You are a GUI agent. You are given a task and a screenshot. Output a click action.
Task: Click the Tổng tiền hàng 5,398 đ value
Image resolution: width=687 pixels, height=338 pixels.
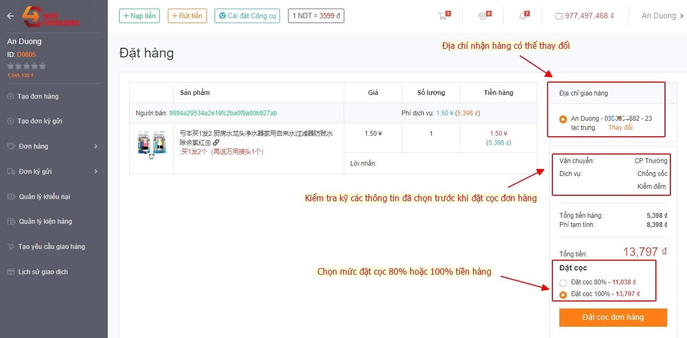tap(657, 216)
